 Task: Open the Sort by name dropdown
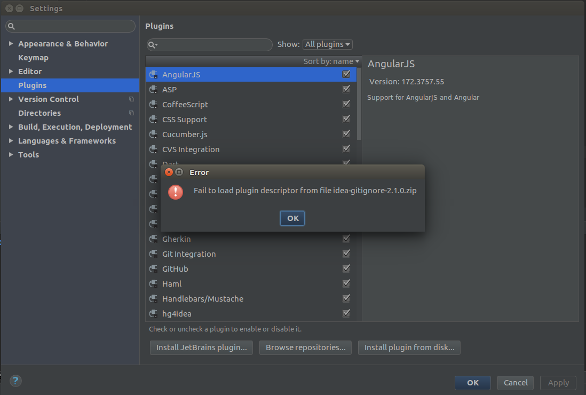coord(331,61)
